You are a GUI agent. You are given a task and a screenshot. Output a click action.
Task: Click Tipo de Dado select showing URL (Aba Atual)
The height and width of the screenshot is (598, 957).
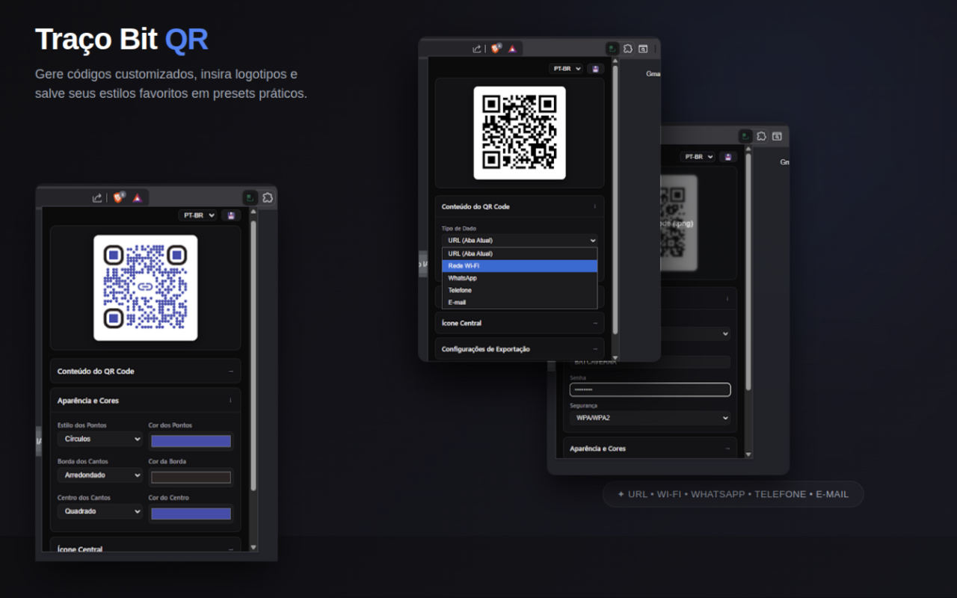pyautogui.click(x=520, y=241)
